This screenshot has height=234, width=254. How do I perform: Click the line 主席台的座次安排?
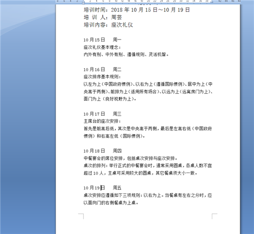102,121
